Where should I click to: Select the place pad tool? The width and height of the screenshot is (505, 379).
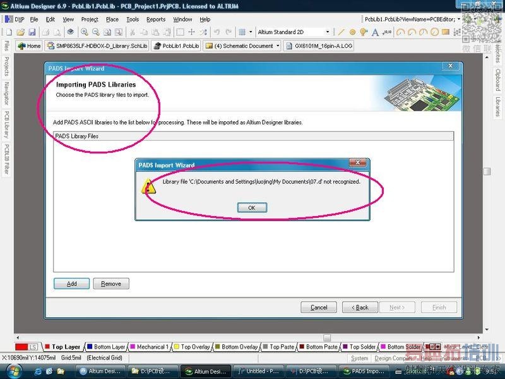click(x=352, y=32)
